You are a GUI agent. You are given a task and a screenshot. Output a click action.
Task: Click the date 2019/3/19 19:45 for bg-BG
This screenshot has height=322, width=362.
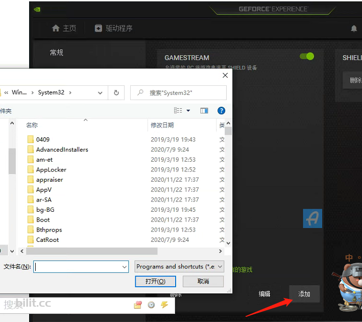(173, 210)
